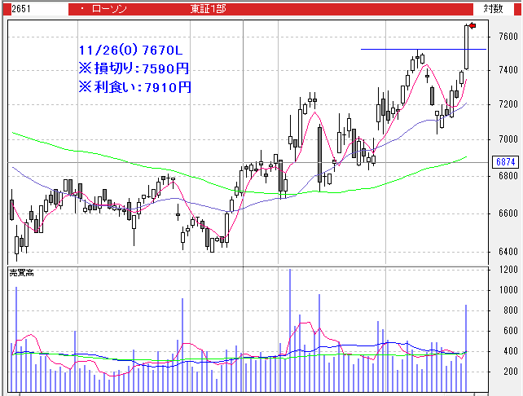
Task: Click the 7000 price axis label
Action: coord(508,139)
